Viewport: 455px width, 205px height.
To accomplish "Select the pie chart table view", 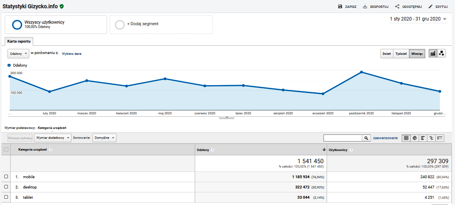I will [415, 138].
